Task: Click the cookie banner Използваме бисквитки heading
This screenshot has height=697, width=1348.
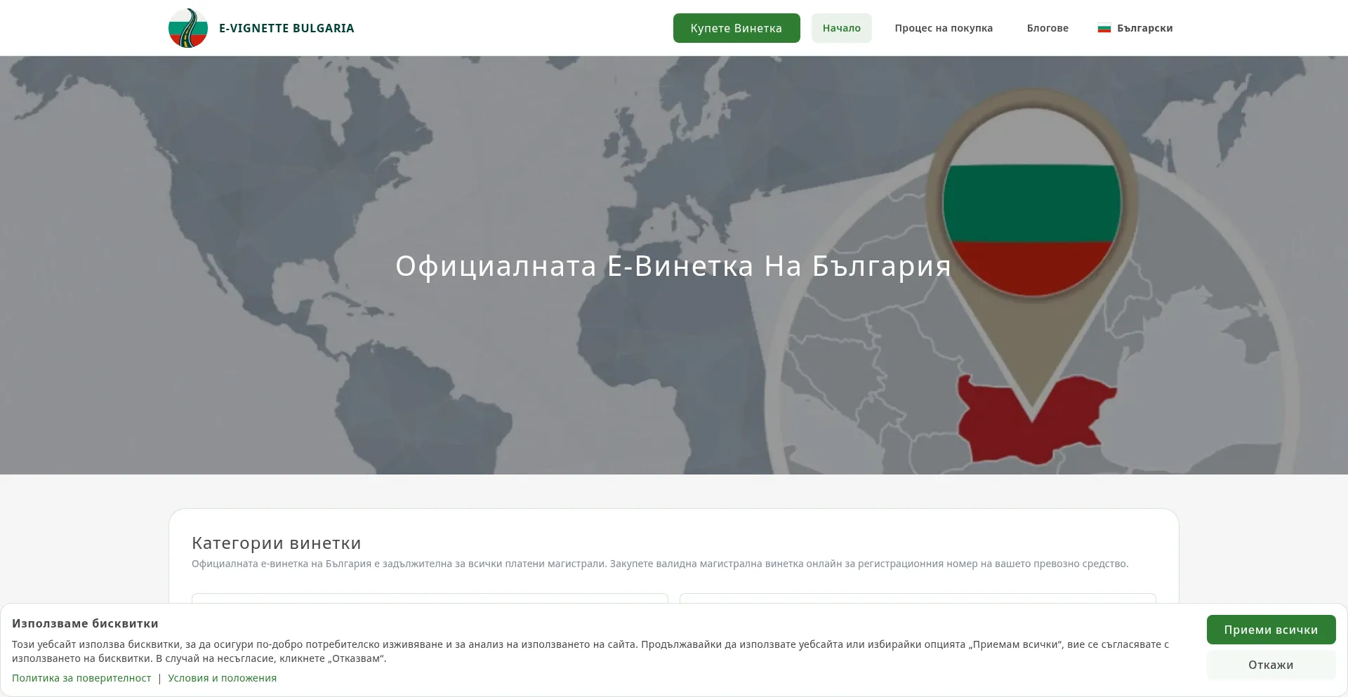Action: point(86,623)
